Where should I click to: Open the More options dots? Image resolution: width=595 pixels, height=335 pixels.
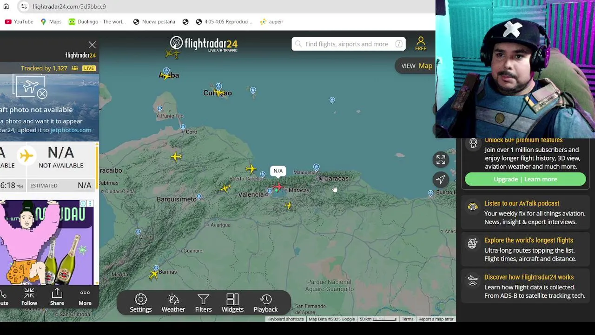pos(85,297)
